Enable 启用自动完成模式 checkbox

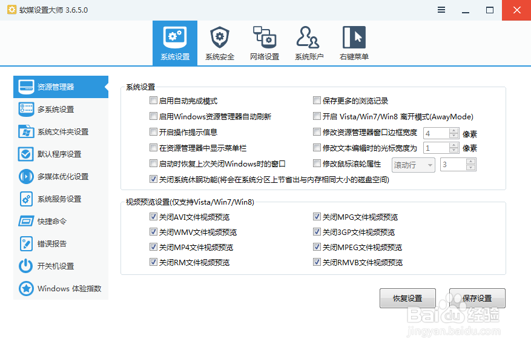(x=154, y=101)
